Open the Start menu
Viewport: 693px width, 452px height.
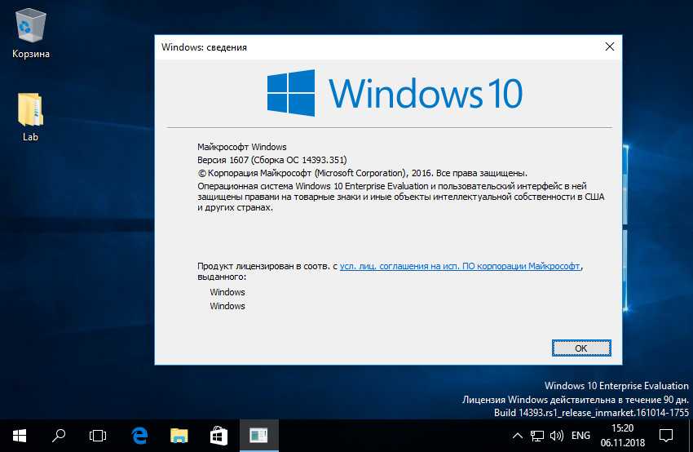pos(19,436)
